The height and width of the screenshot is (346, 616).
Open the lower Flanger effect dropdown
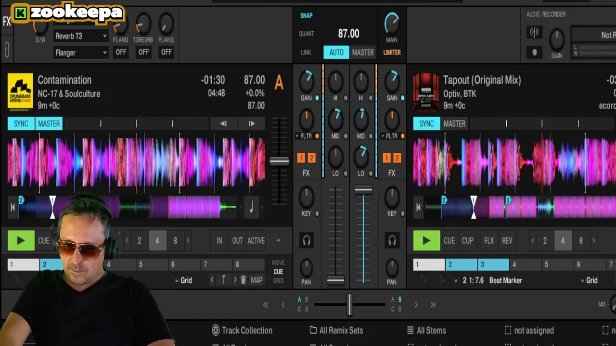pos(80,52)
